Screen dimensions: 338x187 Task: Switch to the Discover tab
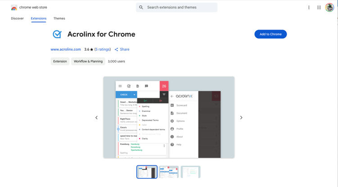(17, 18)
